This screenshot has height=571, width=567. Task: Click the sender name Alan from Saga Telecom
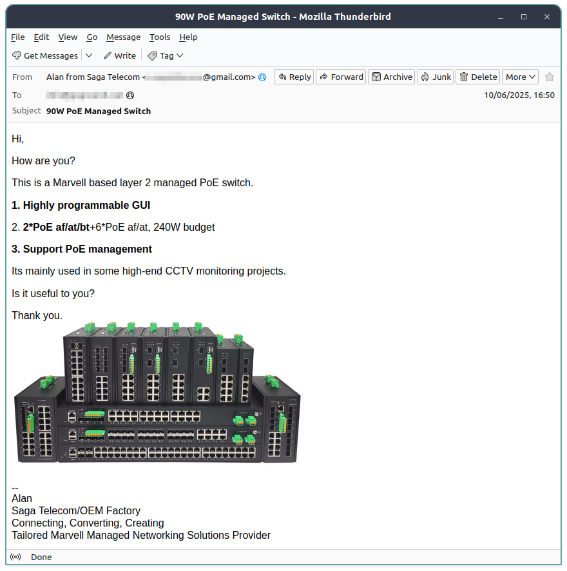[x=93, y=77]
